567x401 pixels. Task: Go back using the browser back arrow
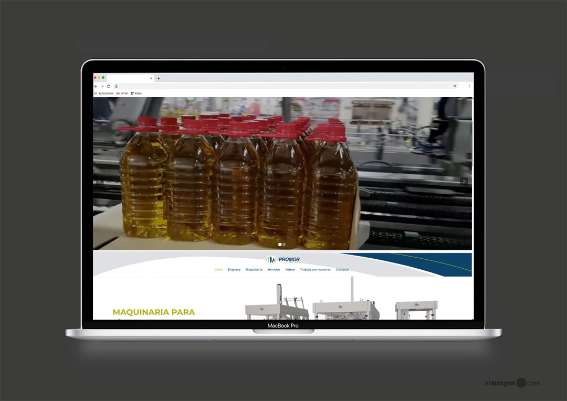pyautogui.click(x=95, y=86)
